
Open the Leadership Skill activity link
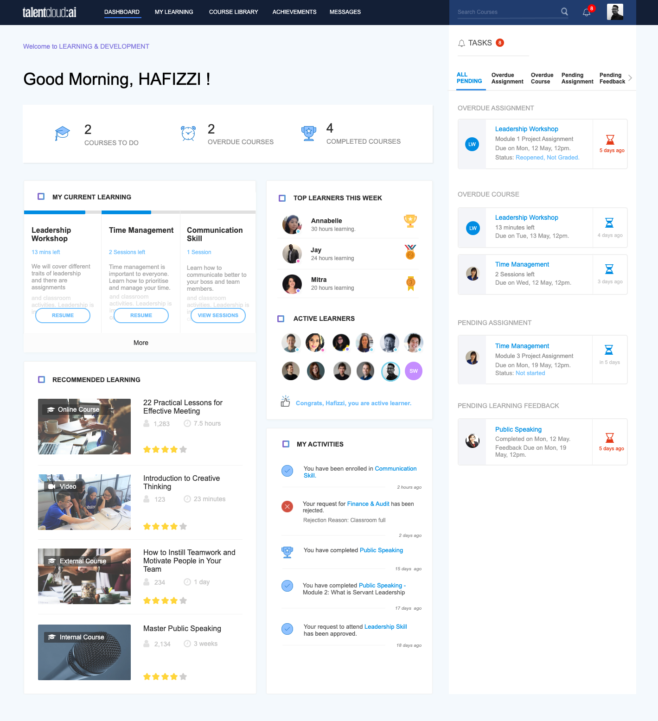point(386,627)
